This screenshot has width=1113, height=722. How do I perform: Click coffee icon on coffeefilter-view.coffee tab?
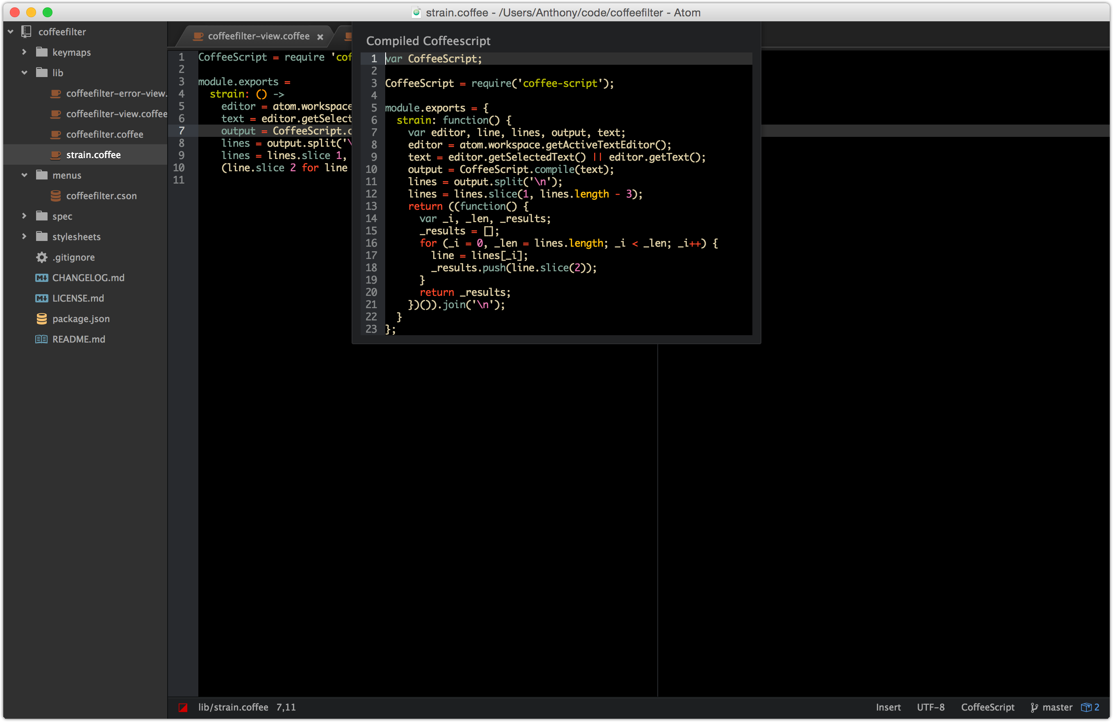[198, 36]
